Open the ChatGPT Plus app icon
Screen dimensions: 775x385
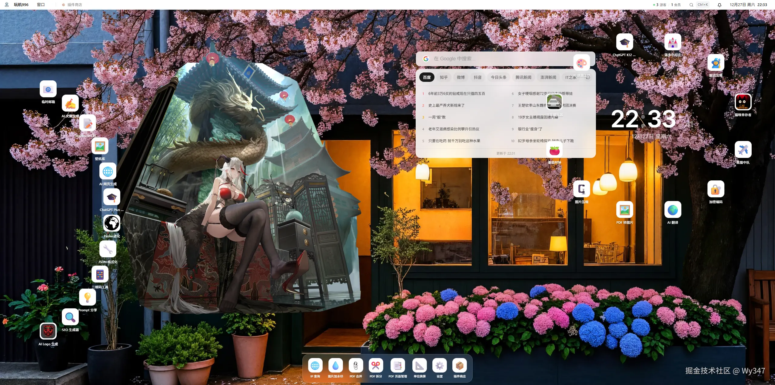tap(112, 197)
